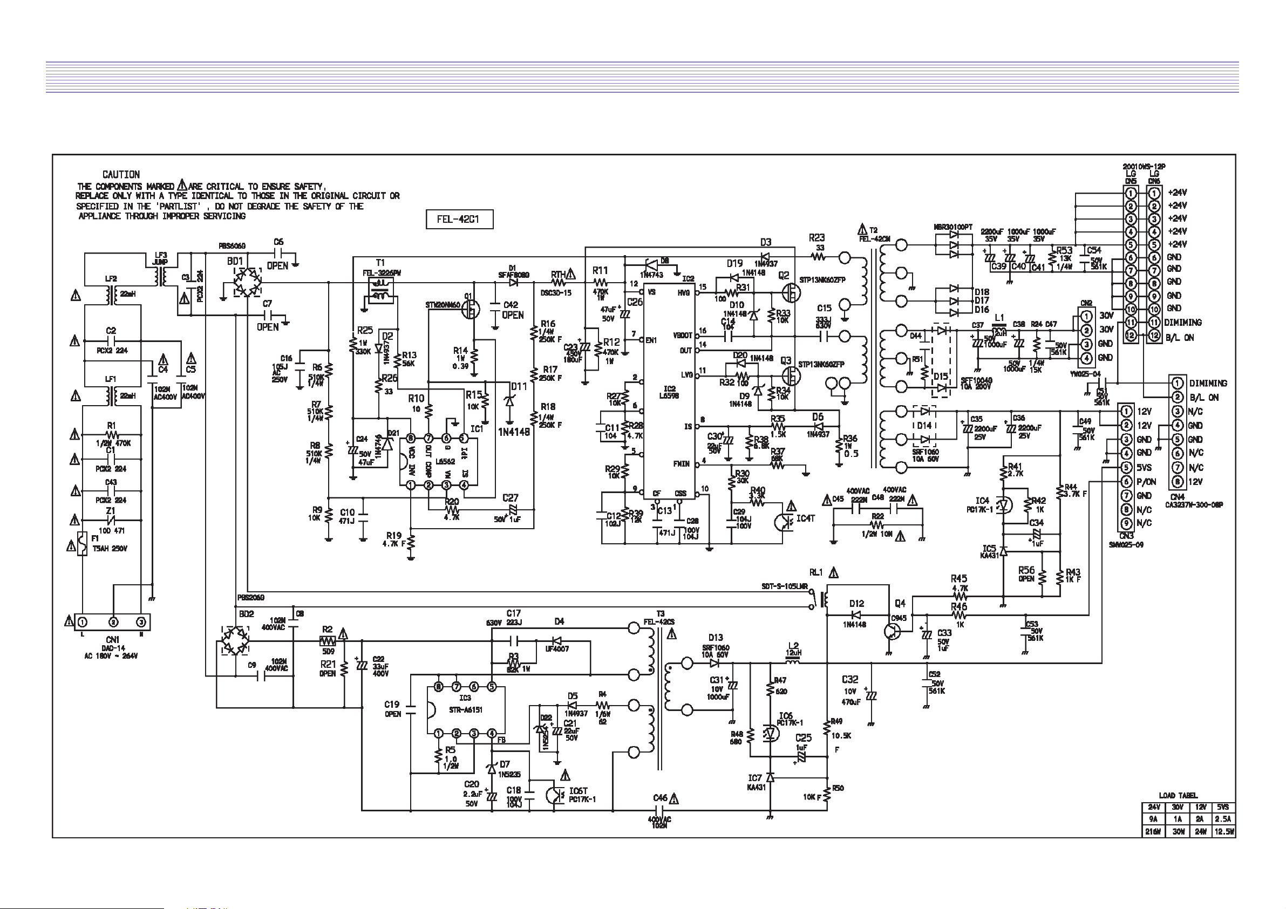Click the IC7 KA431 regulator symbol
Image resolution: width=1286 pixels, height=909 pixels.
770,777
